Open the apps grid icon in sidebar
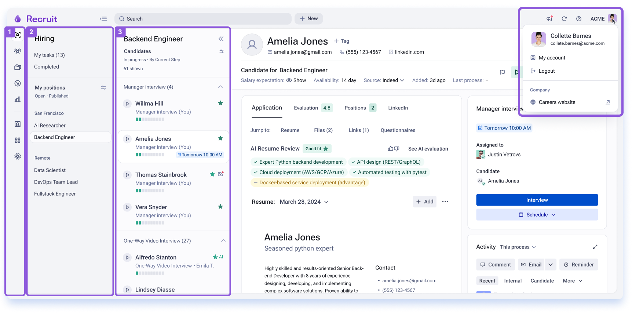632x315 pixels. click(x=18, y=140)
